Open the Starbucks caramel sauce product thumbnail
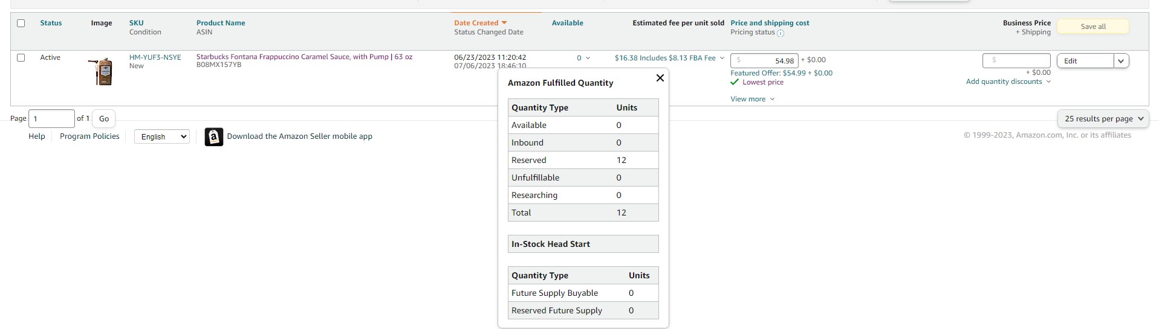Screen dimensions: 1159x329 click(101, 71)
